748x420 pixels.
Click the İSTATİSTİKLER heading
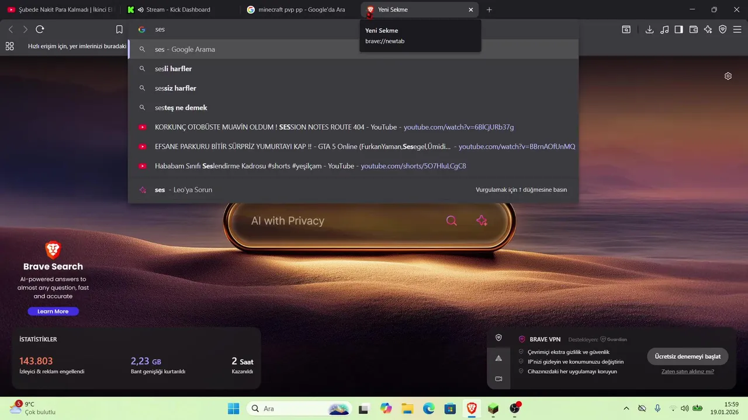pos(38,339)
